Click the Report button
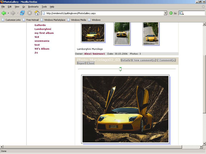This screenshot has width=206, height=154. pos(81,63)
